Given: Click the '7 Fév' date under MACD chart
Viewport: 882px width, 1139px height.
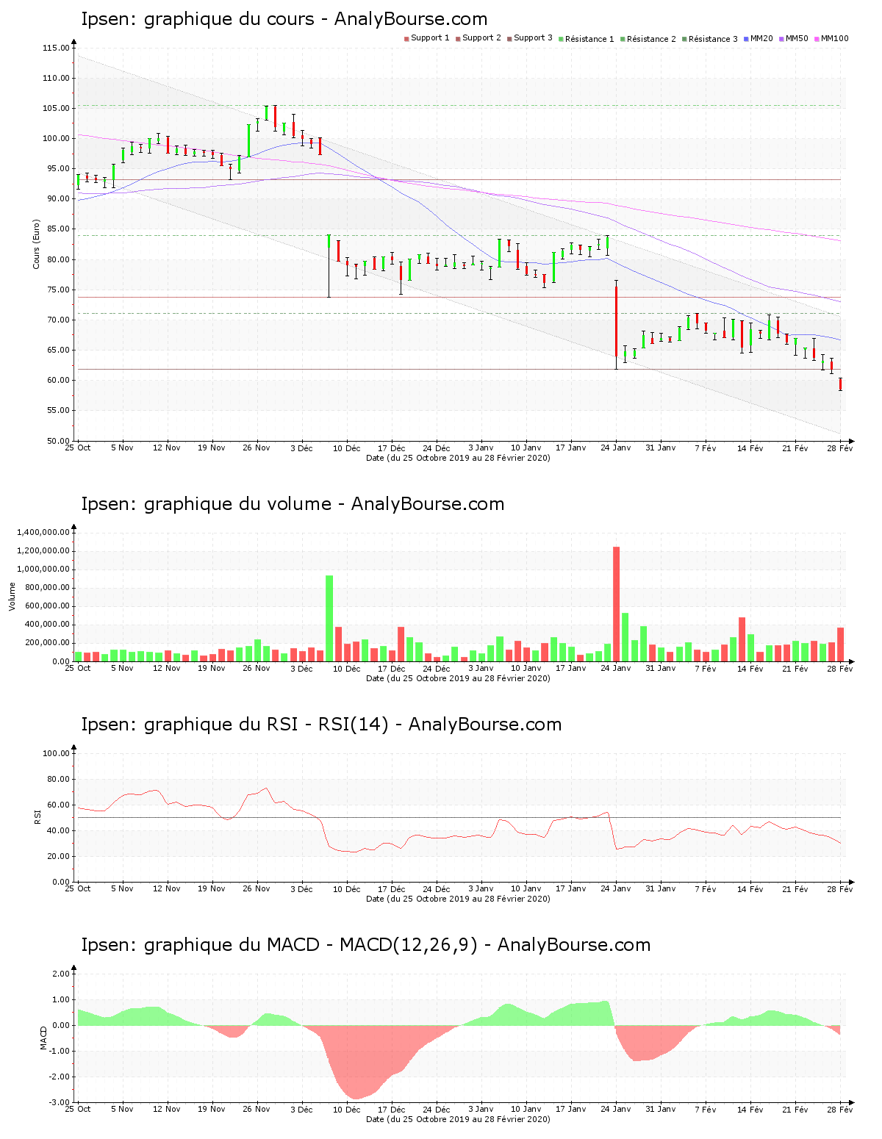Looking at the screenshot, I should coord(705,1110).
